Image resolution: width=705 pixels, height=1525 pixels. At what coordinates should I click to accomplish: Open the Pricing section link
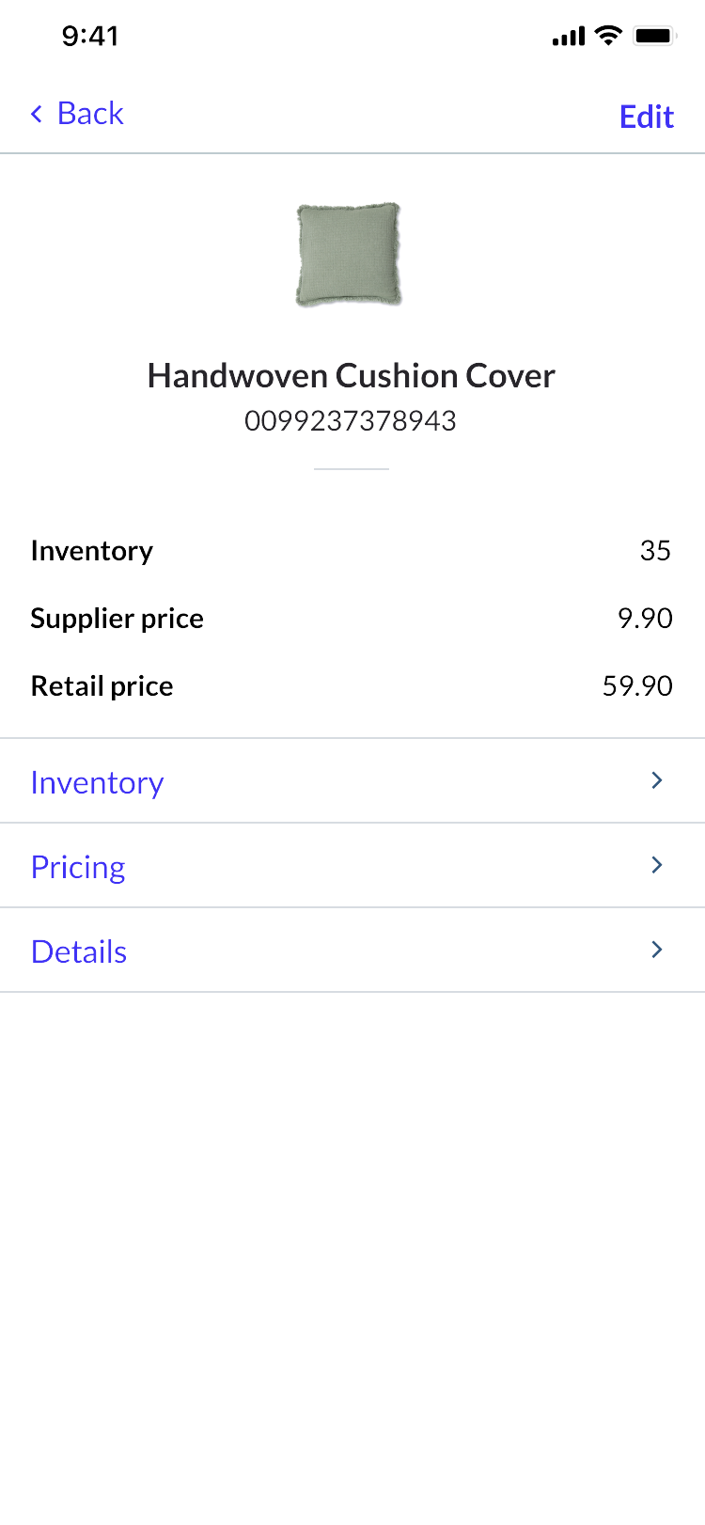coord(78,867)
